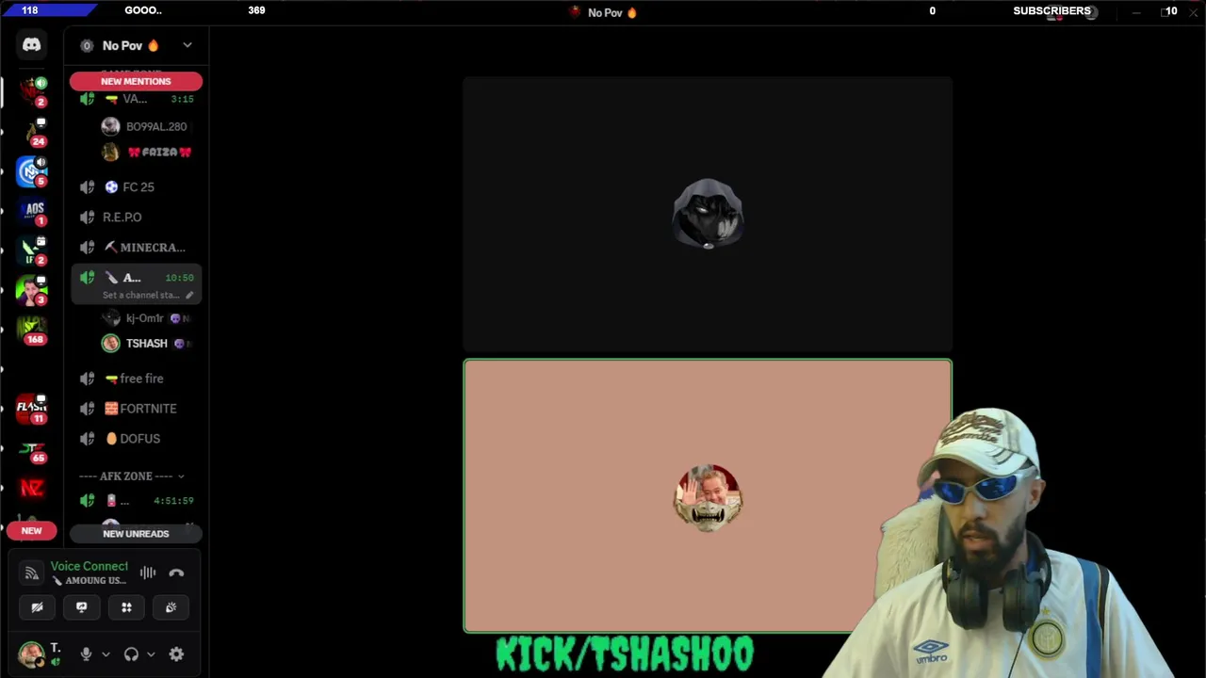Turn on camera in voice panel
The image size is (1206, 678).
[x=37, y=607]
